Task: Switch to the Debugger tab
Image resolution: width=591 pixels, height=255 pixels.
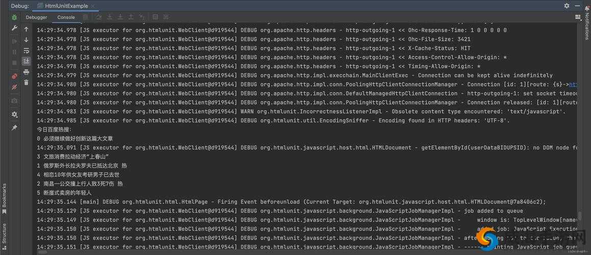Action: tap(37, 17)
